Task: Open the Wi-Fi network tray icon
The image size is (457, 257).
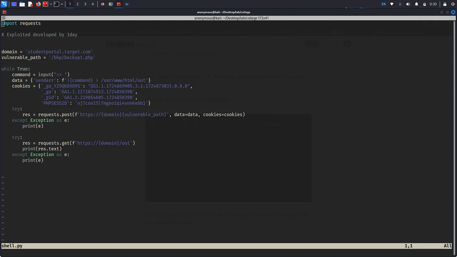Action: (x=392, y=4)
